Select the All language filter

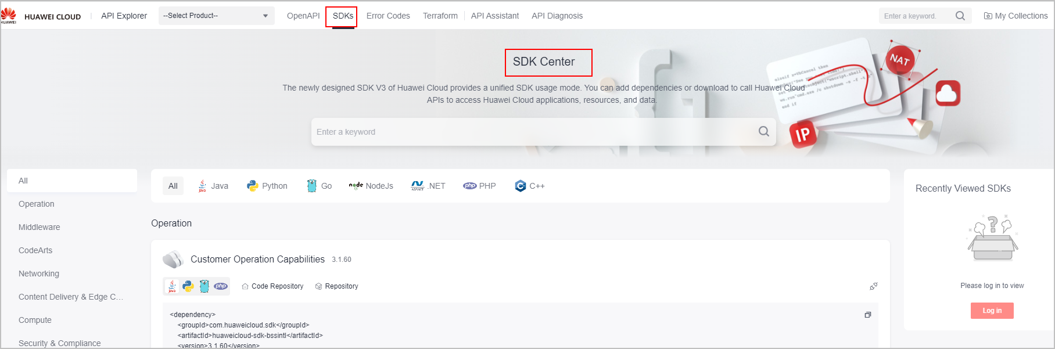point(173,186)
